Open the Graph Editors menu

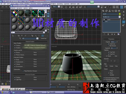(x=52, y=4)
